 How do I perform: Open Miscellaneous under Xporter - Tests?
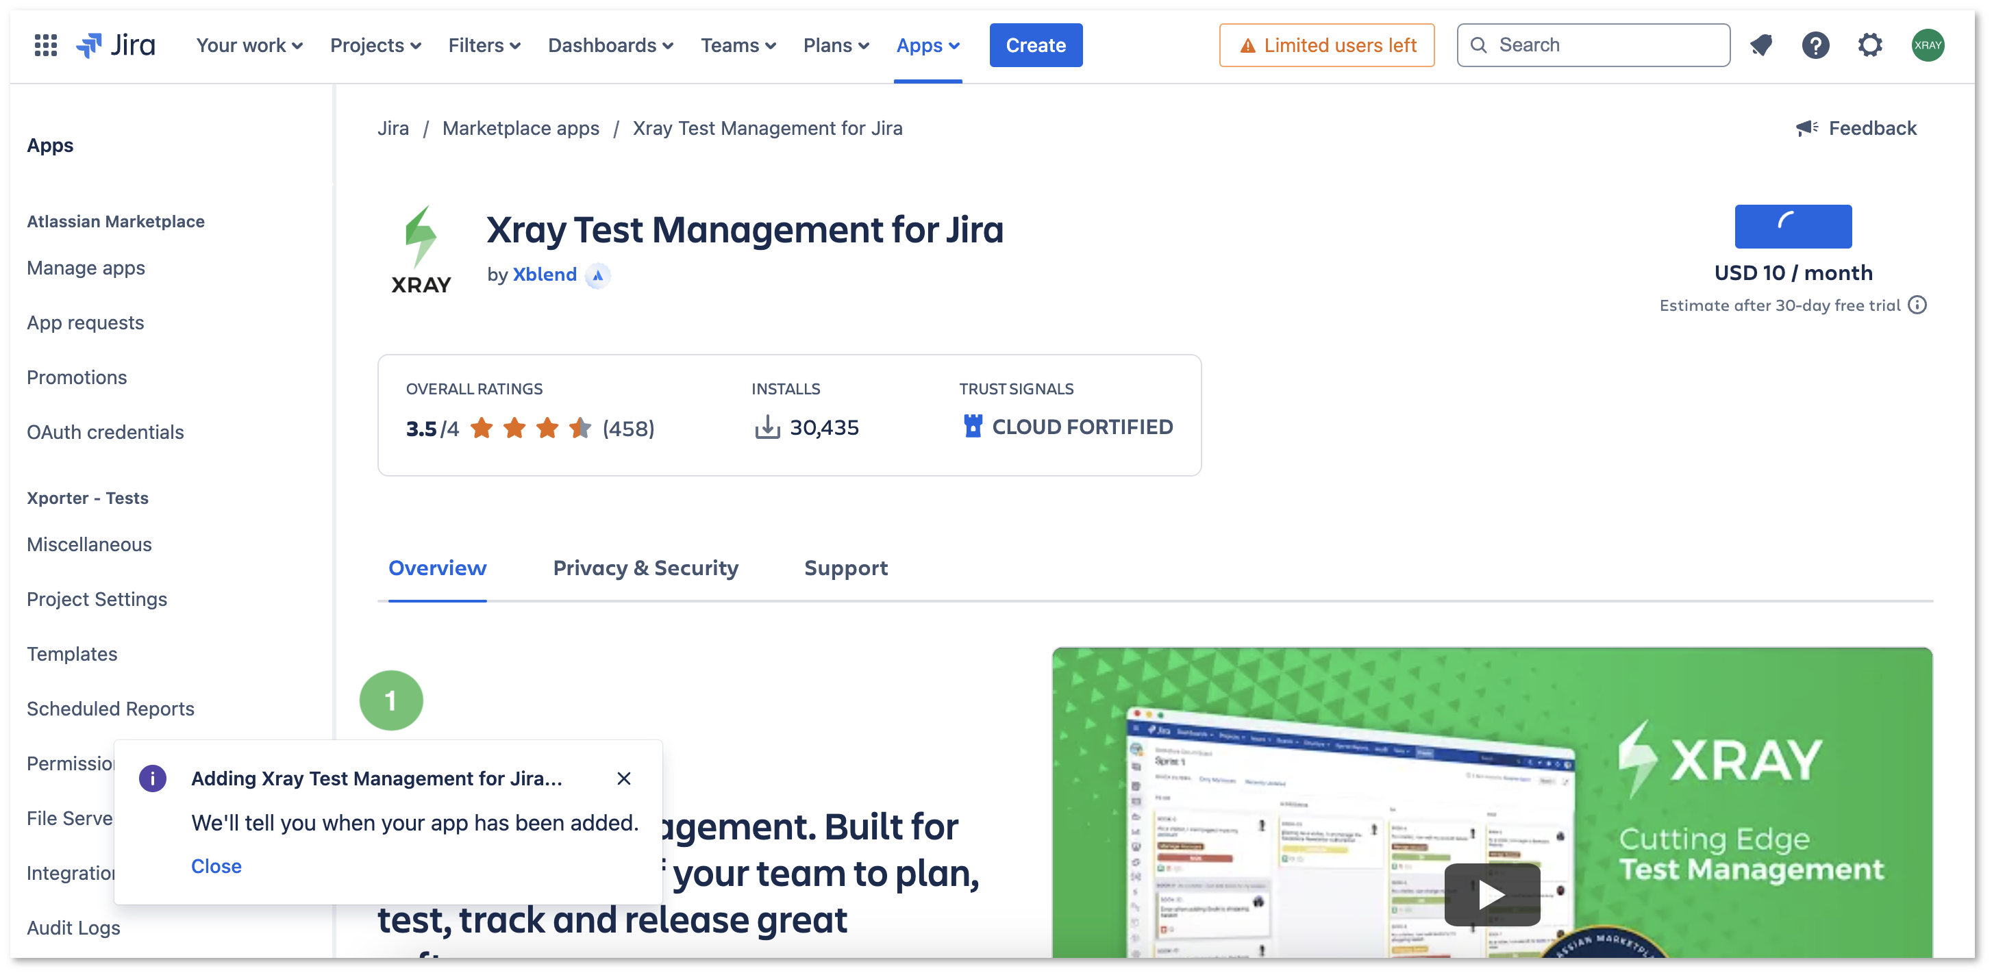[x=89, y=544]
